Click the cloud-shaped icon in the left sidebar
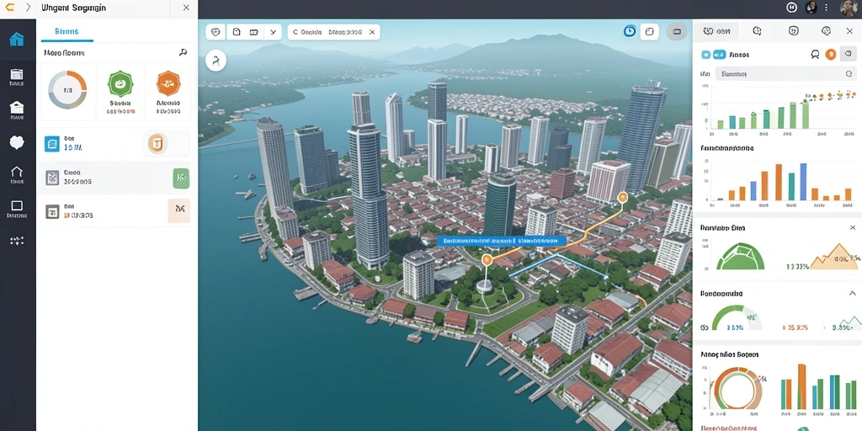Screen dimensions: 862x431 pos(17,142)
